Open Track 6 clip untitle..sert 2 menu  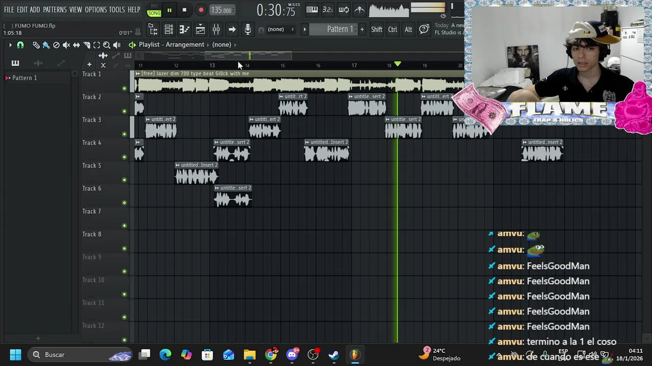217,188
